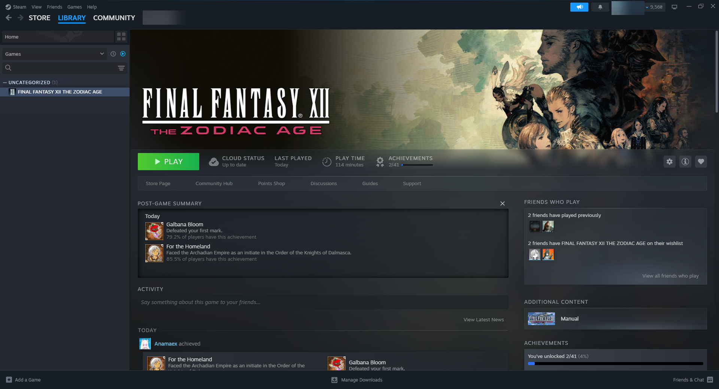Switch to the Community tab
Screen dimensions: 719x389
[114, 18]
